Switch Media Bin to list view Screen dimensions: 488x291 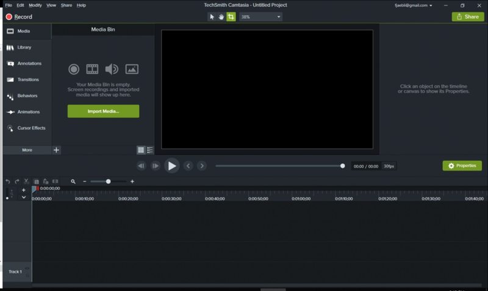150,150
